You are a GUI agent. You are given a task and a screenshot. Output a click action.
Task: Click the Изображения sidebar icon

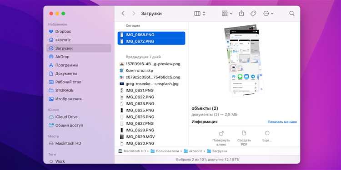(51, 99)
